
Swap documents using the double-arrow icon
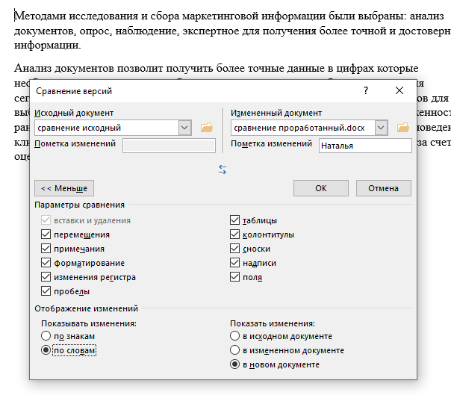[223, 170]
